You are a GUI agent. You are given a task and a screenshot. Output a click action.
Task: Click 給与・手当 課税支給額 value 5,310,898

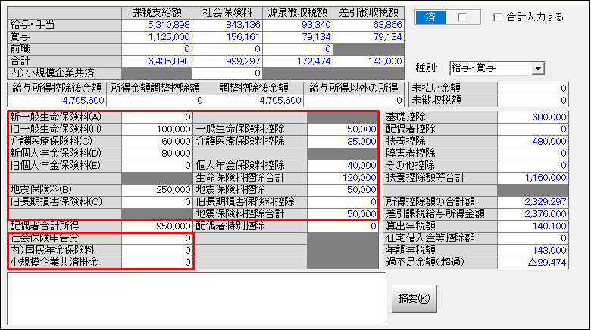158,25
